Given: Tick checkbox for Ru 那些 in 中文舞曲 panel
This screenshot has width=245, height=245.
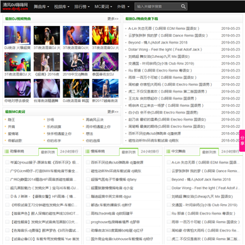Looking at the screenshot, I should [169, 214].
